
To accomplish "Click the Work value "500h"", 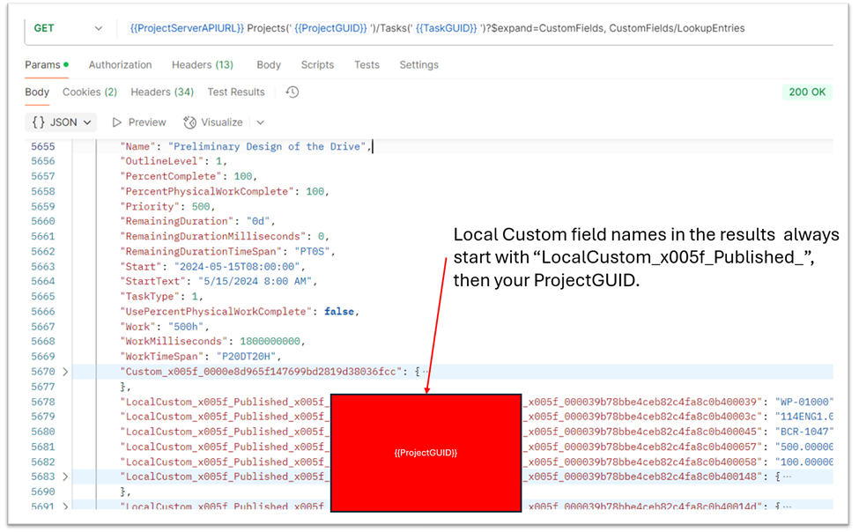I will point(186,327).
